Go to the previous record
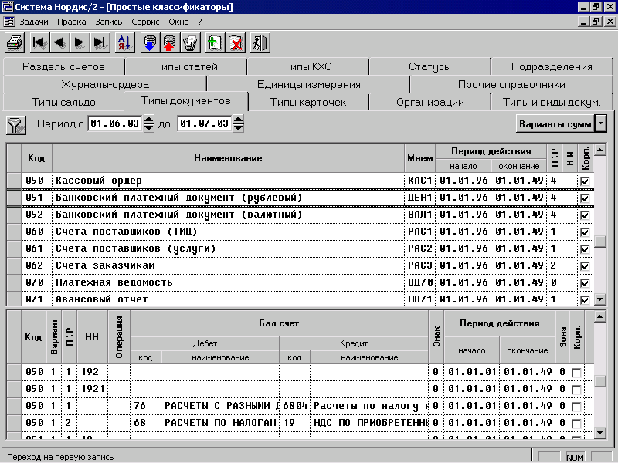 pyautogui.click(x=59, y=42)
